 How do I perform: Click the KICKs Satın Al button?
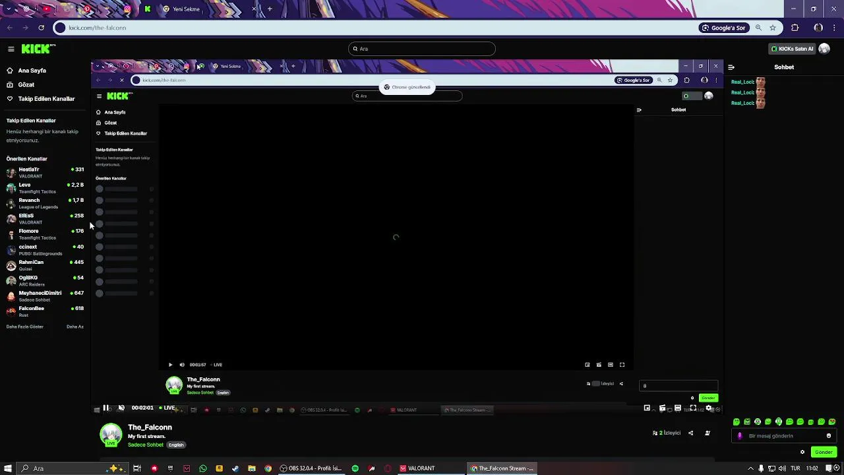click(792, 49)
